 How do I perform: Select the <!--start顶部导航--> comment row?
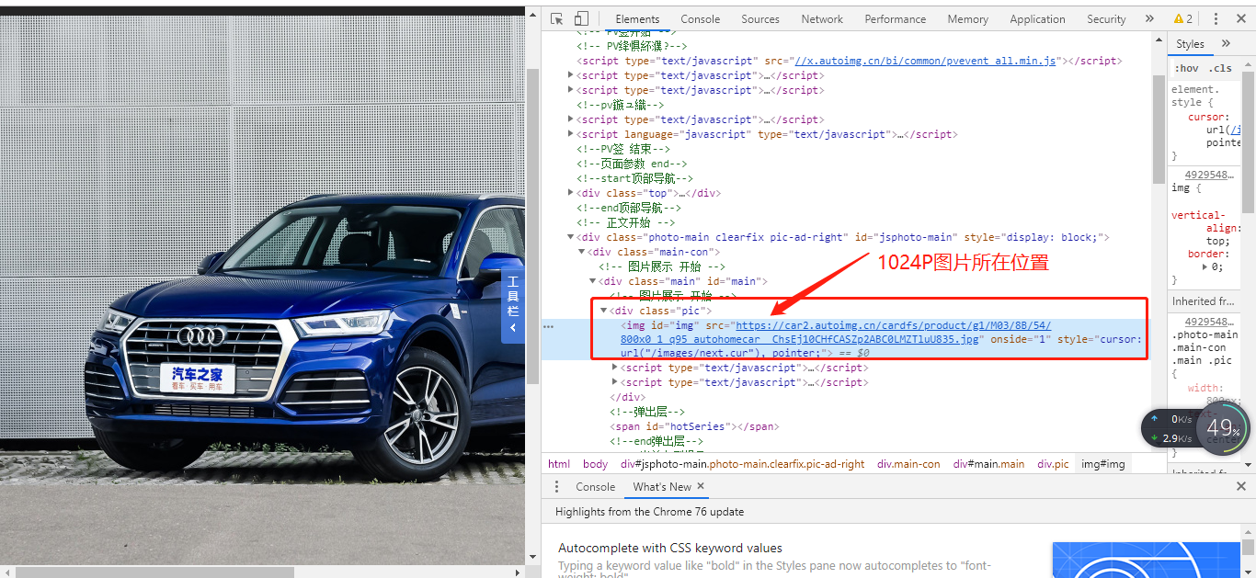(x=634, y=178)
